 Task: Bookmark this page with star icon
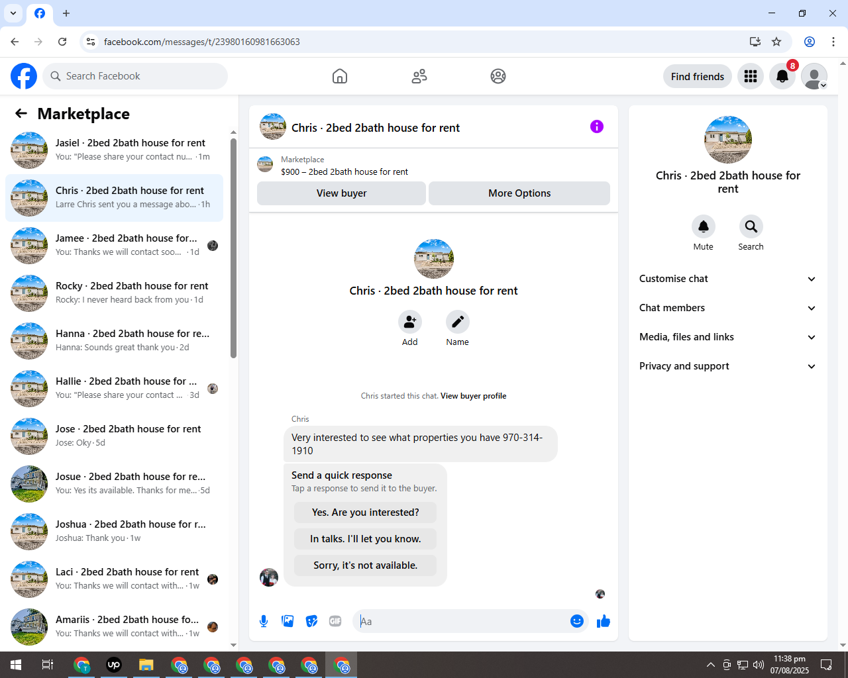[776, 42]
